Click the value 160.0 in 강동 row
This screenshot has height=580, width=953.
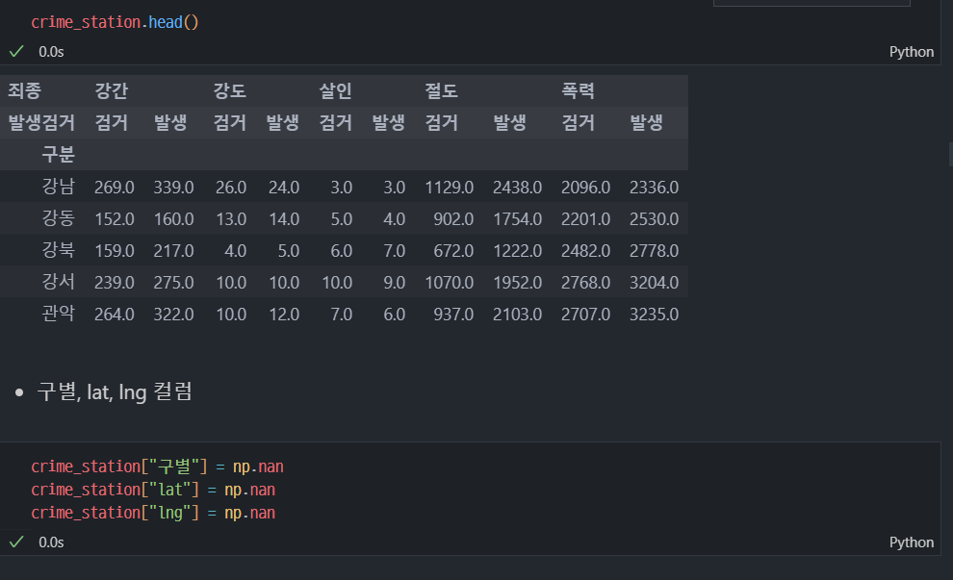point(173,218)
